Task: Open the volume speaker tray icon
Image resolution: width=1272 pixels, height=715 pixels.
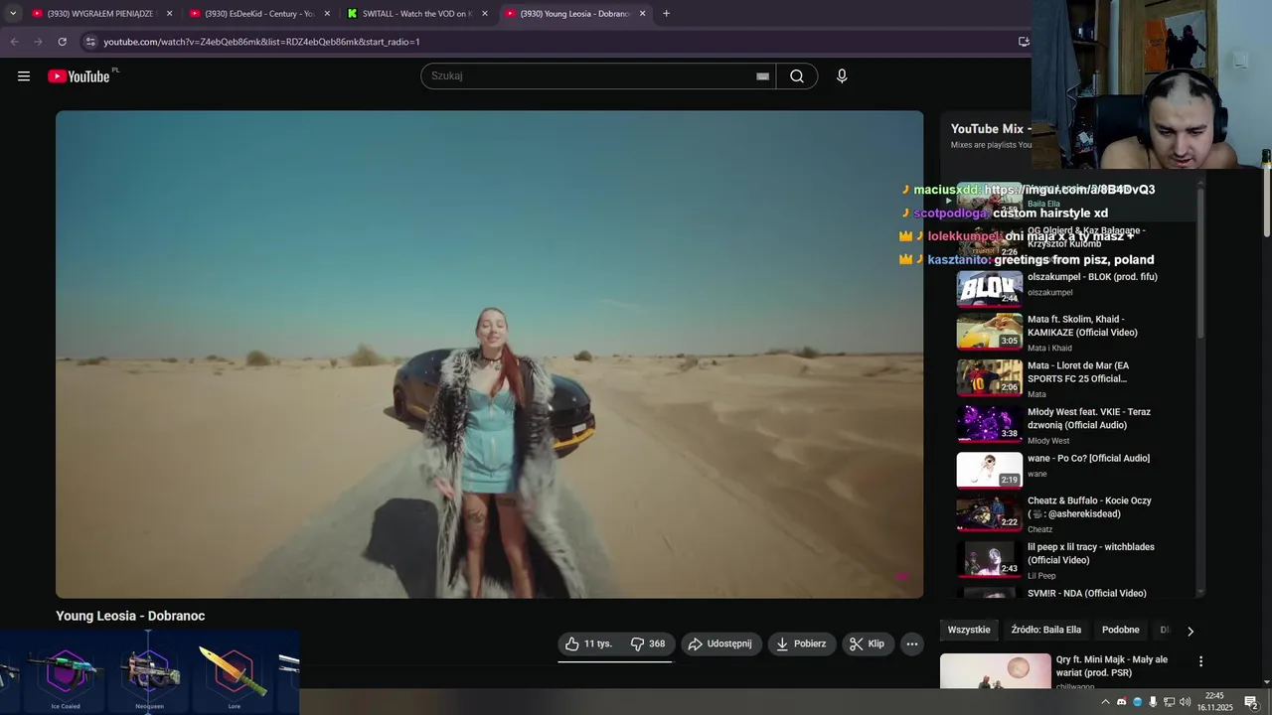Action: click(x=1185, y=702)
